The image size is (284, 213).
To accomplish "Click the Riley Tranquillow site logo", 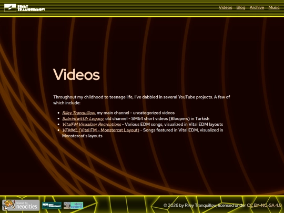I will point(24,7).
